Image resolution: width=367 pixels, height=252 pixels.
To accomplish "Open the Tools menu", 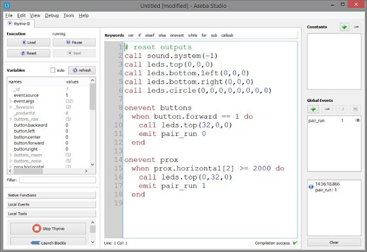I will (69, 16).
